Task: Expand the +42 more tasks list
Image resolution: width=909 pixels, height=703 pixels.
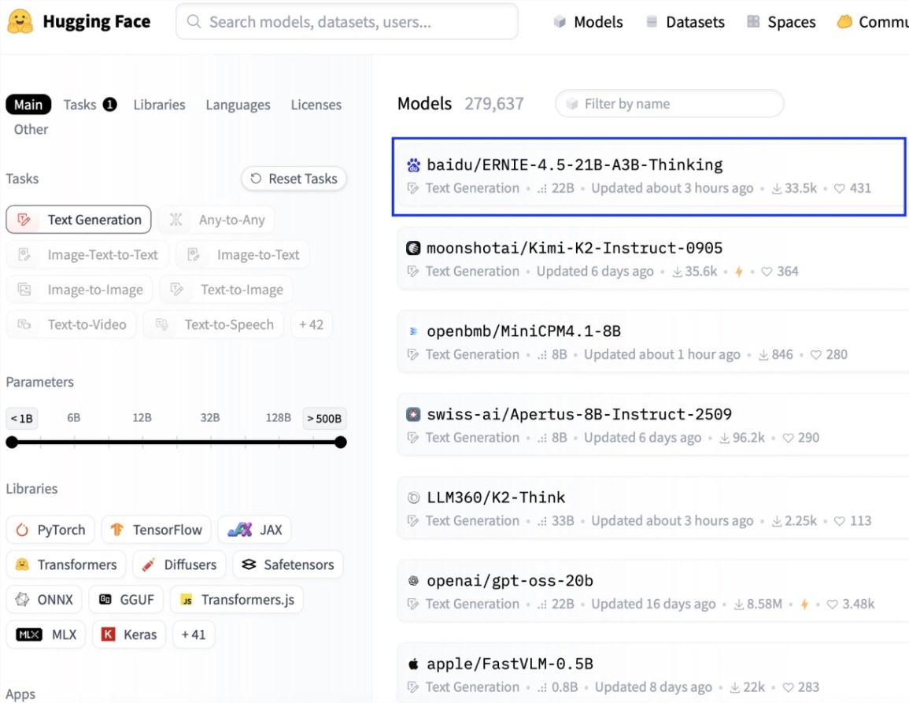Action: click(312, 324)
